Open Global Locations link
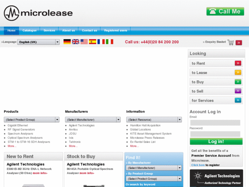 click(140, 130)
